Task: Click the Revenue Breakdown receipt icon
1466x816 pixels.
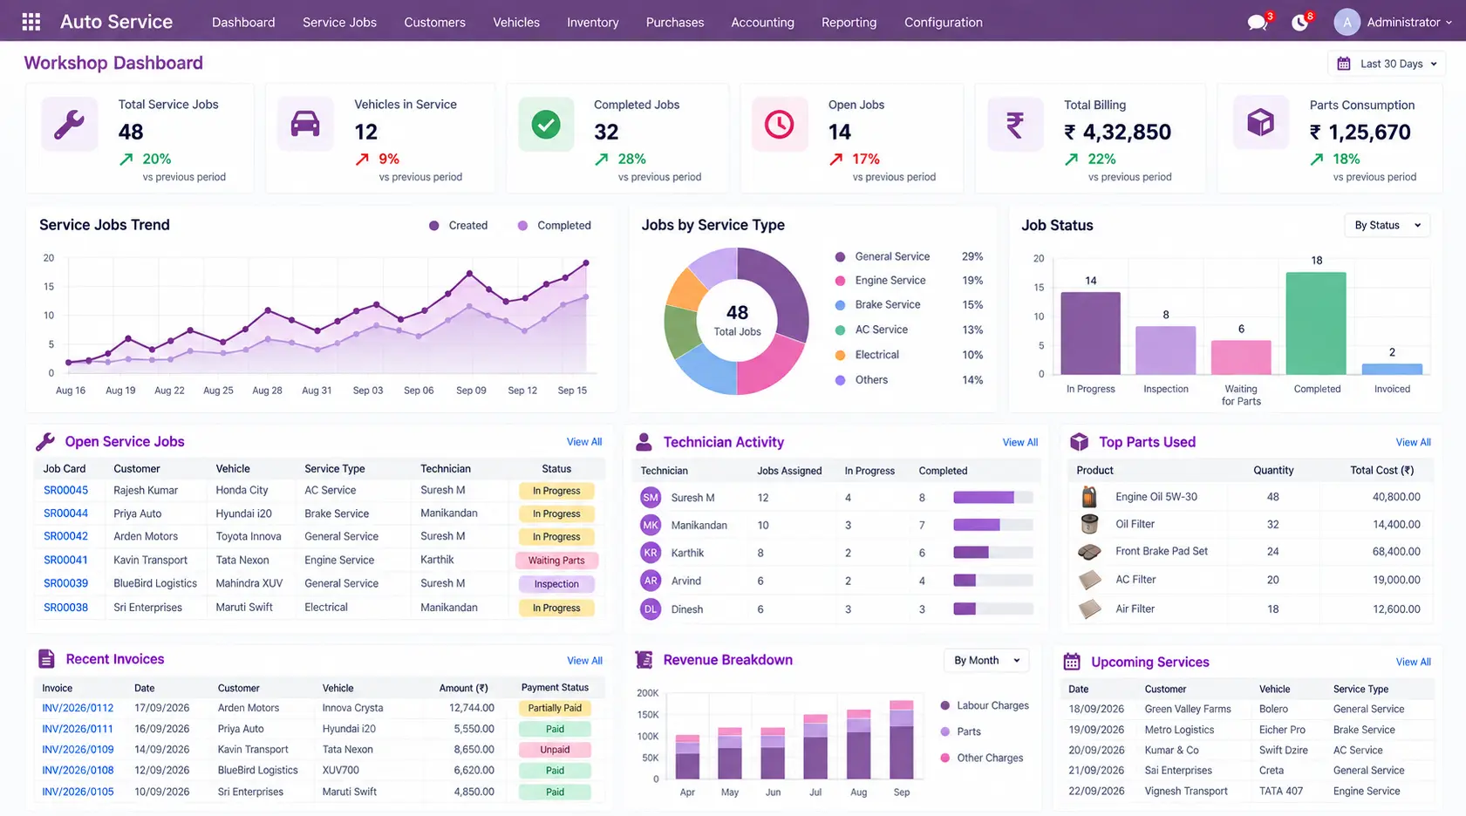Action: [644, 660]
